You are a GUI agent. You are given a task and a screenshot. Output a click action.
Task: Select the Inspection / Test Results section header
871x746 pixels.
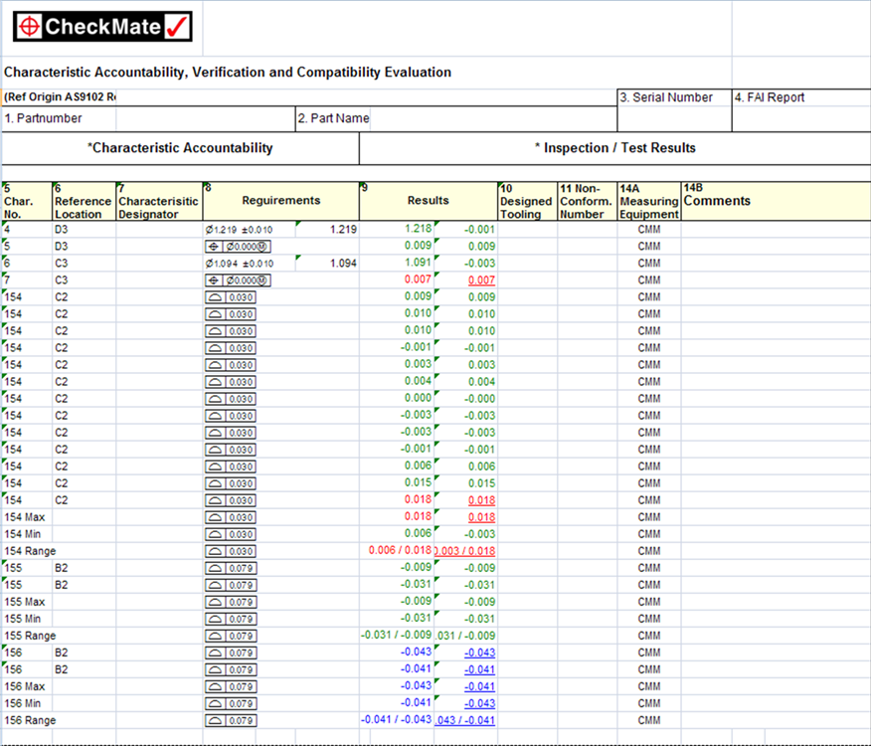614,148
